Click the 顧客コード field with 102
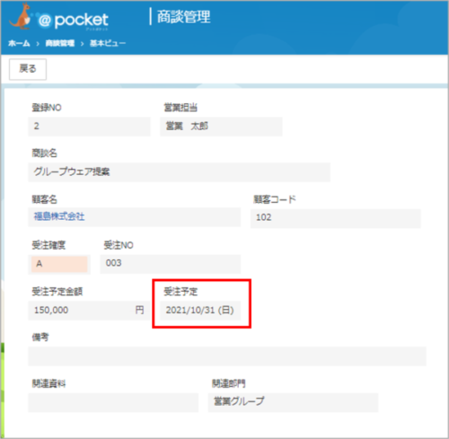Image resolution: width=449 pixels, height=439 pixels. click(336, 218)
